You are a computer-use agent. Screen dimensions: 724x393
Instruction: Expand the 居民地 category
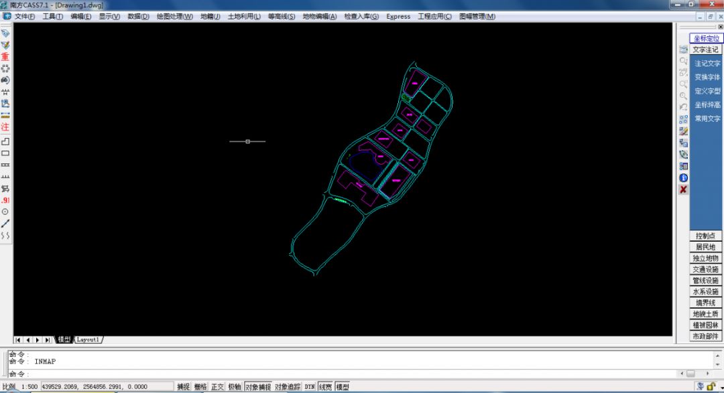[706, 247]
